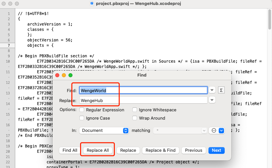
Task: Click the blue Next button
Action: click(x=216, y=150)
